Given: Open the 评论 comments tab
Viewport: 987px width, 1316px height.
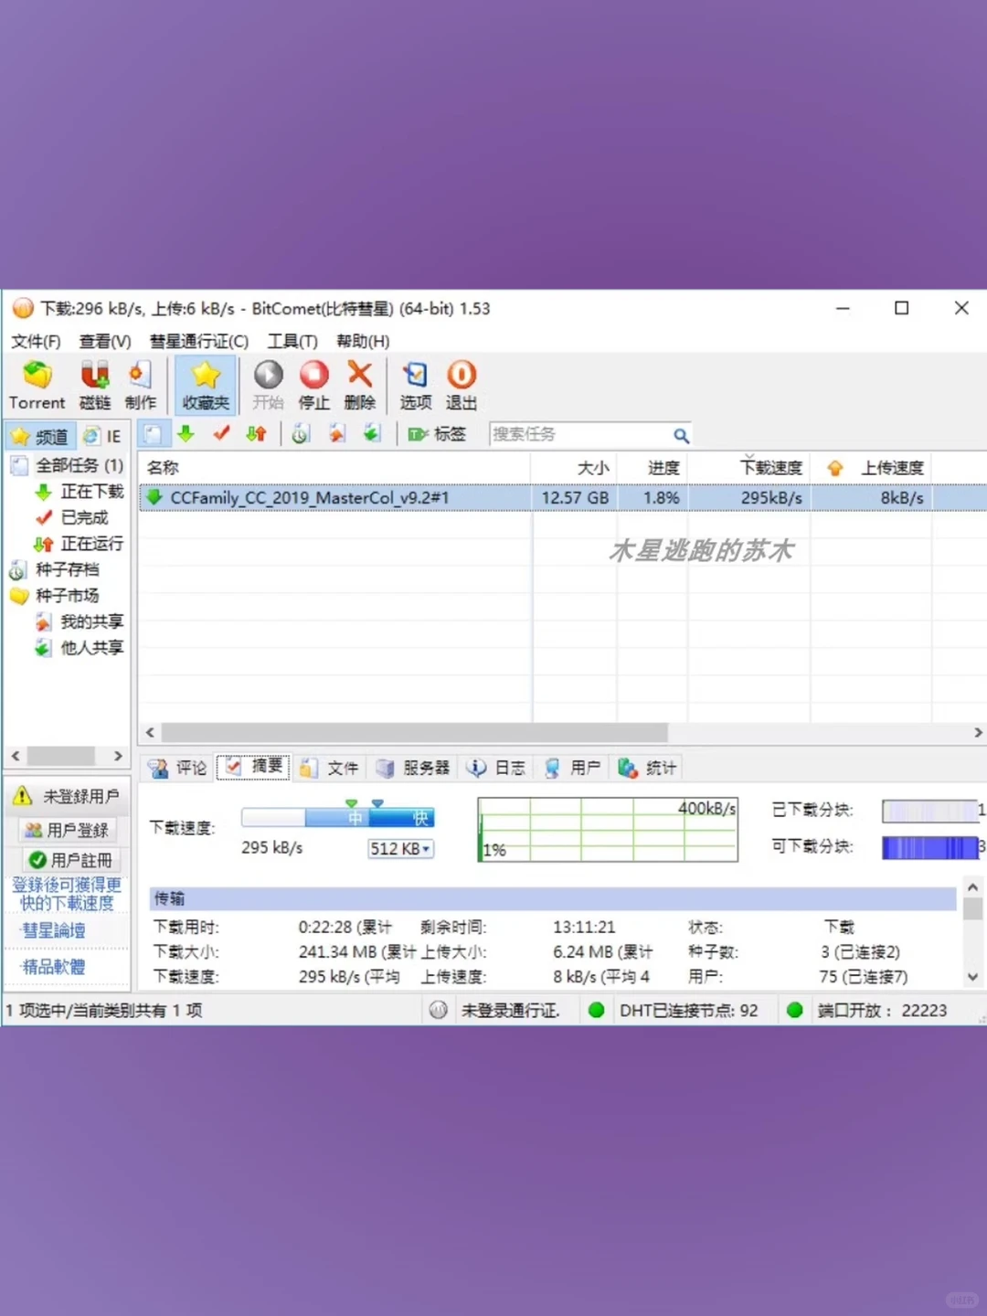Looking at the screenshot, I should tap(179, 768).
